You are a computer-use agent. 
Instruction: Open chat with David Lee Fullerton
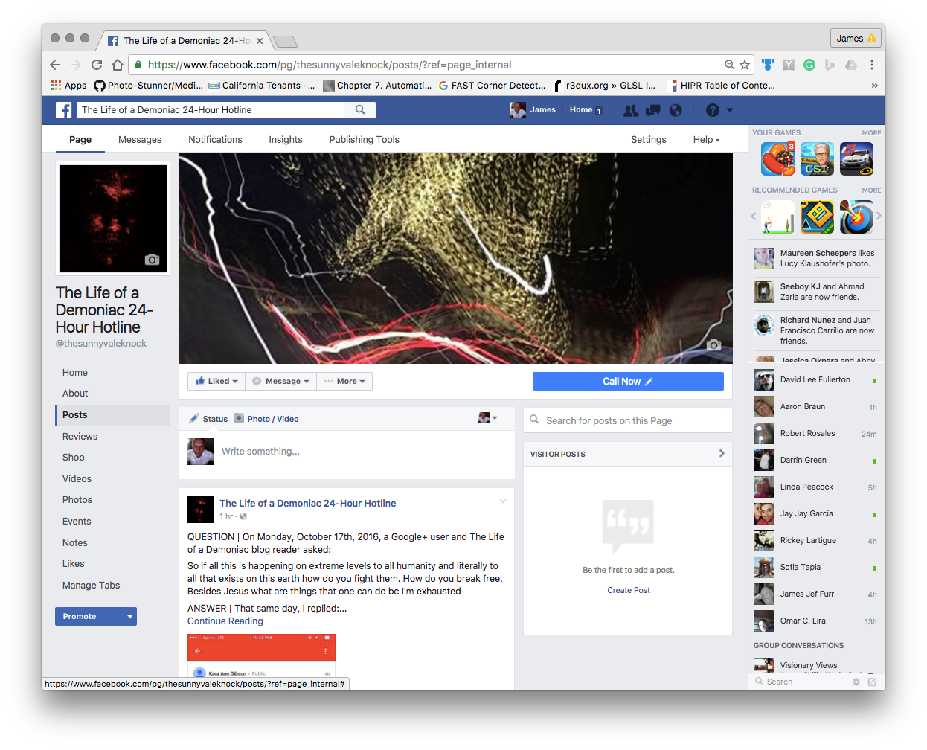(816, 379)
